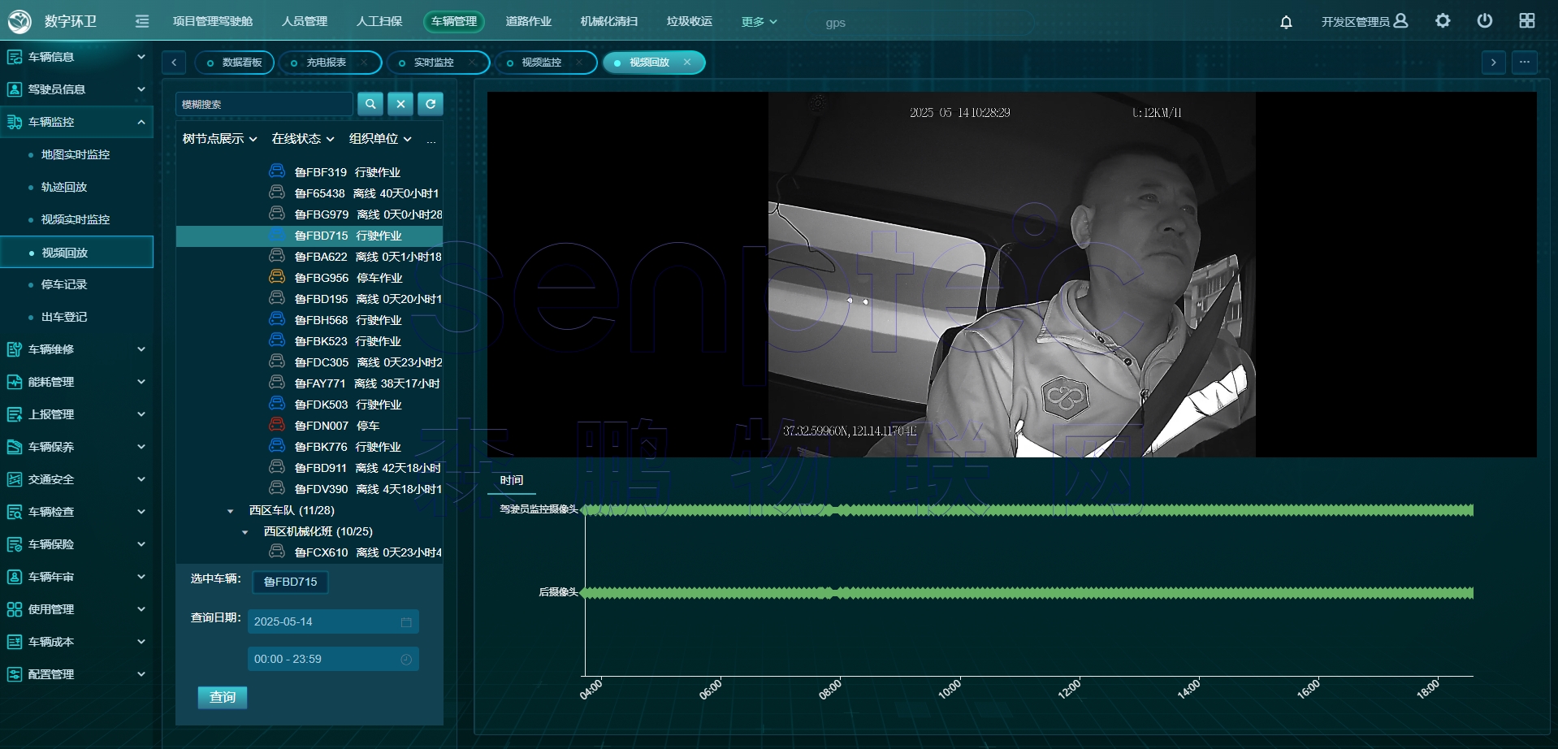Open 地图实时监控 submenu item

[76, 154]
